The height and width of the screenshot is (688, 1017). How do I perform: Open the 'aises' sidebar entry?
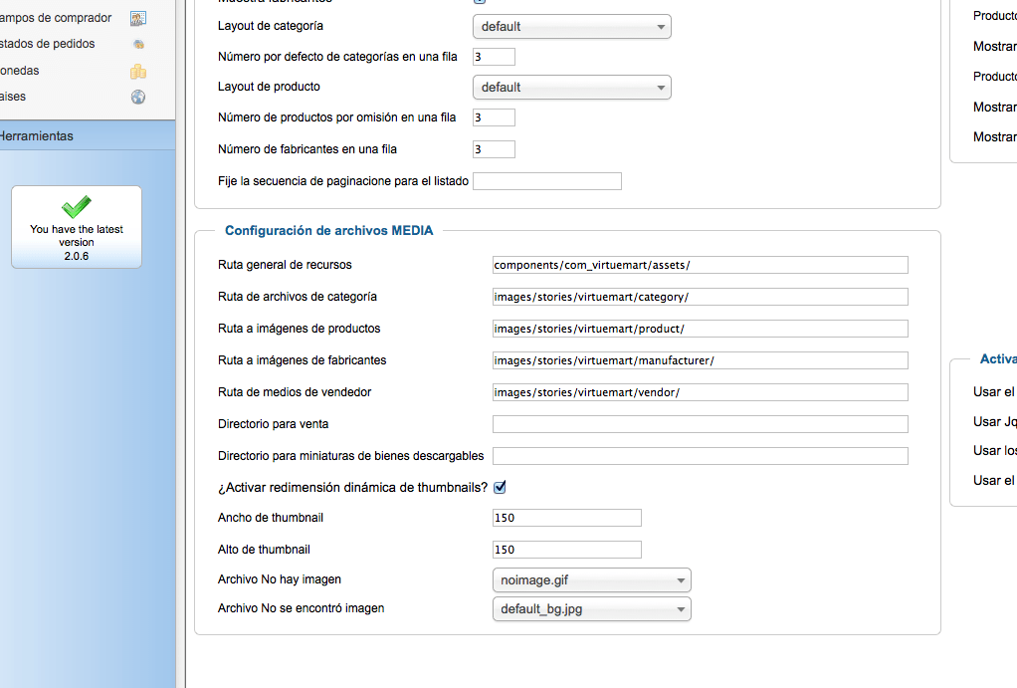tap(13, 96)
